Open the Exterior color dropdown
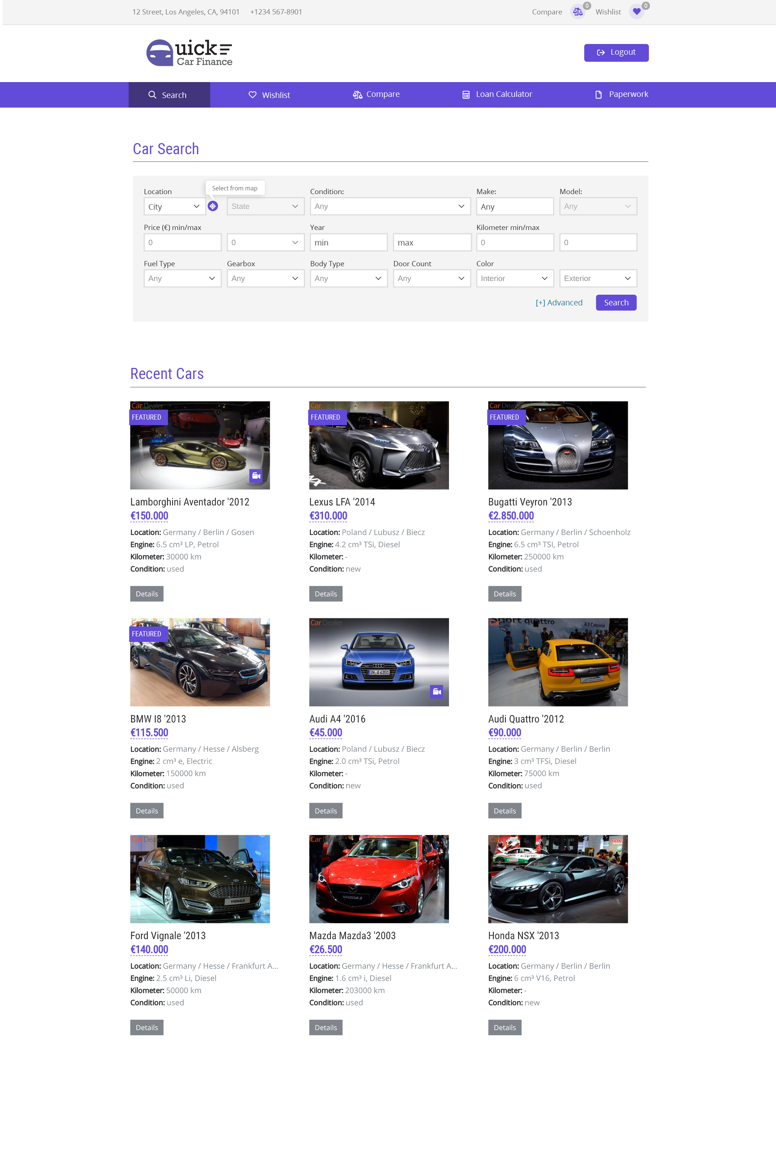 (598, 278)
